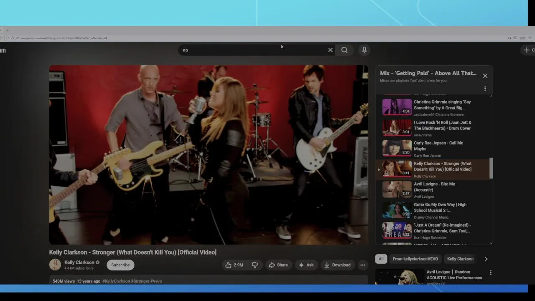535x301 pixels.
Task: Clear the search box with the X icon
Action: (330, 50)
